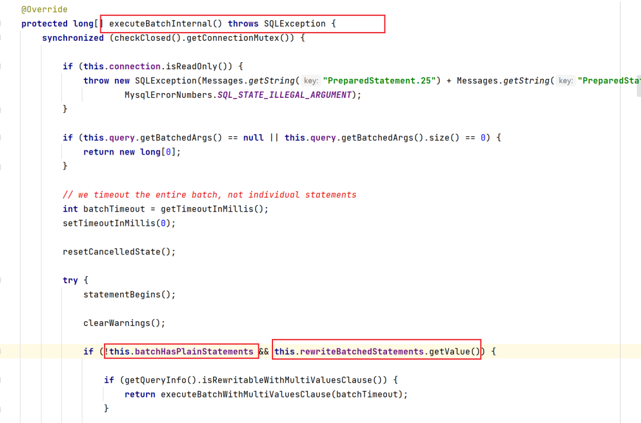Click the MysqlErrorNumbers class reference
Image resolution: width=641 pixels, height=423 pixels.
[168, 95]
